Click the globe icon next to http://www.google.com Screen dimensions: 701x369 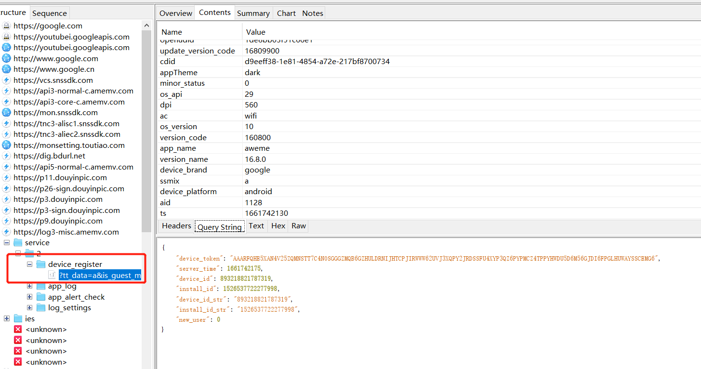6,58
